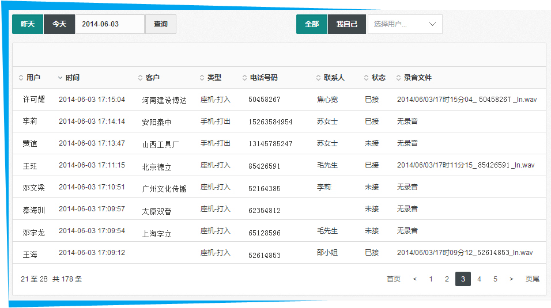Click sort icon beside 电话号码 column header
This screenshot has width=551, height=308.
click(x=244, y=78)
